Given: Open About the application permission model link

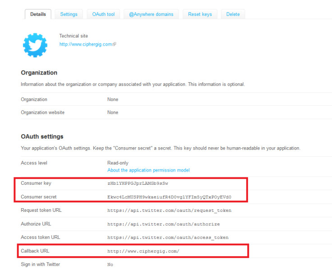Looking at the screenshot, I should pyautogui.click(x=148, y=170).
